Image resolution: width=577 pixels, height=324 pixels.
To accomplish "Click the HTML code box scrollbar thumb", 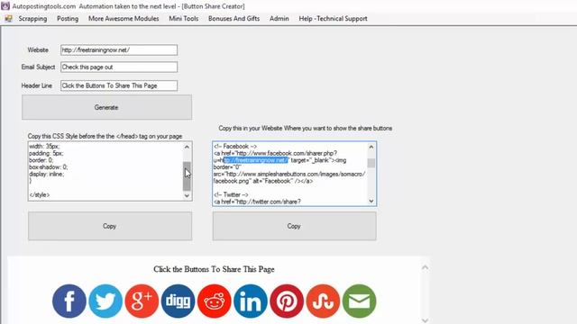I will pyautogui.click(x=371, y=163).
